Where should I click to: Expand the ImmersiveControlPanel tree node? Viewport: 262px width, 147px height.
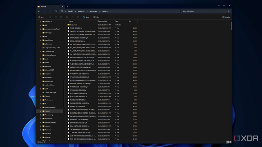tap(41, 29)
